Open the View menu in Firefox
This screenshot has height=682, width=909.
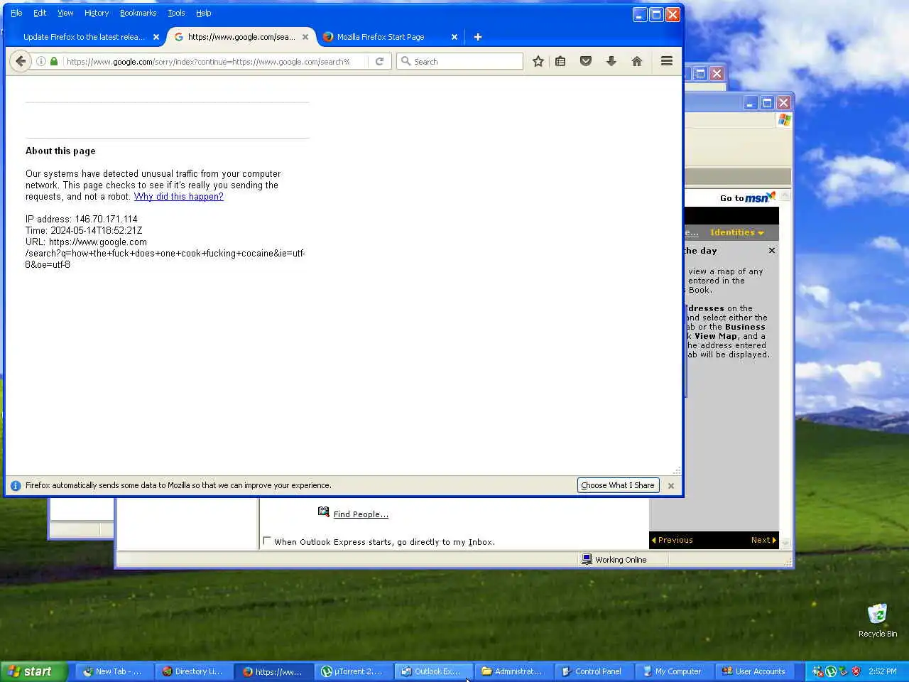click(65, 13)
